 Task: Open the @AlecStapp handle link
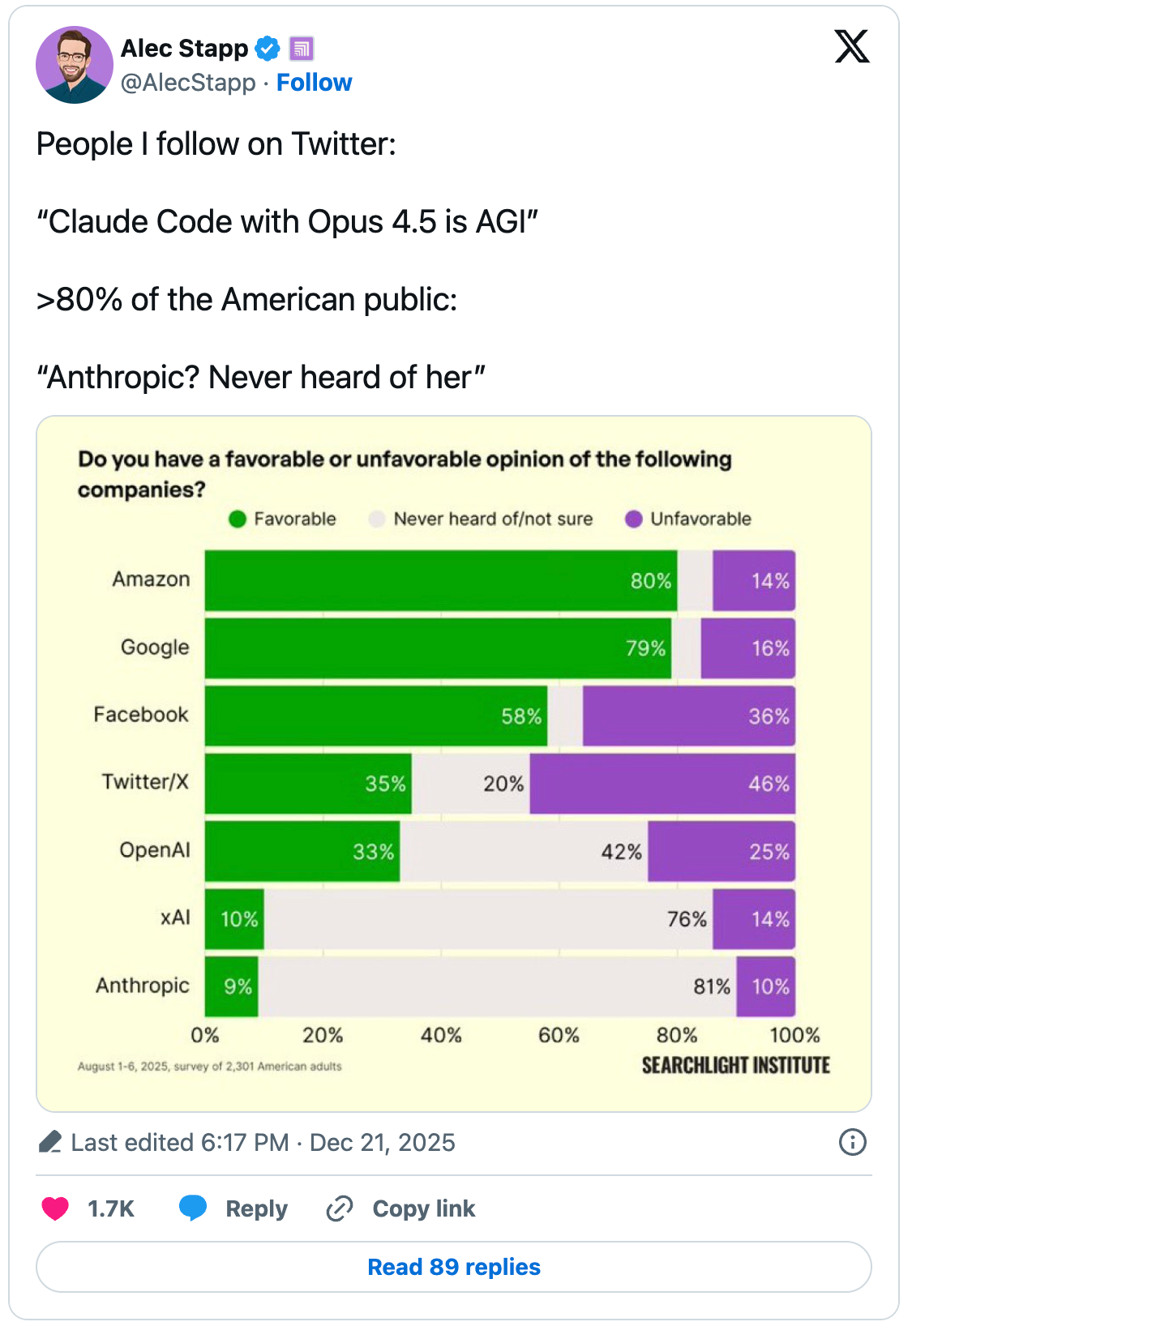coord(188,83)
